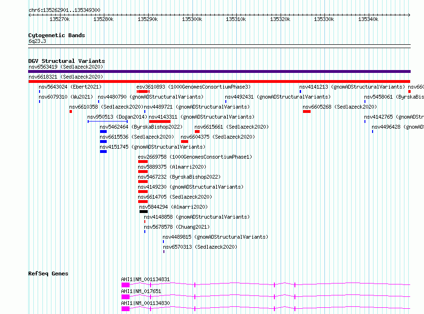Select the RefSeq Genes track title
The width and height of the screenshot is (424, 314).
(x=48, y=273)
